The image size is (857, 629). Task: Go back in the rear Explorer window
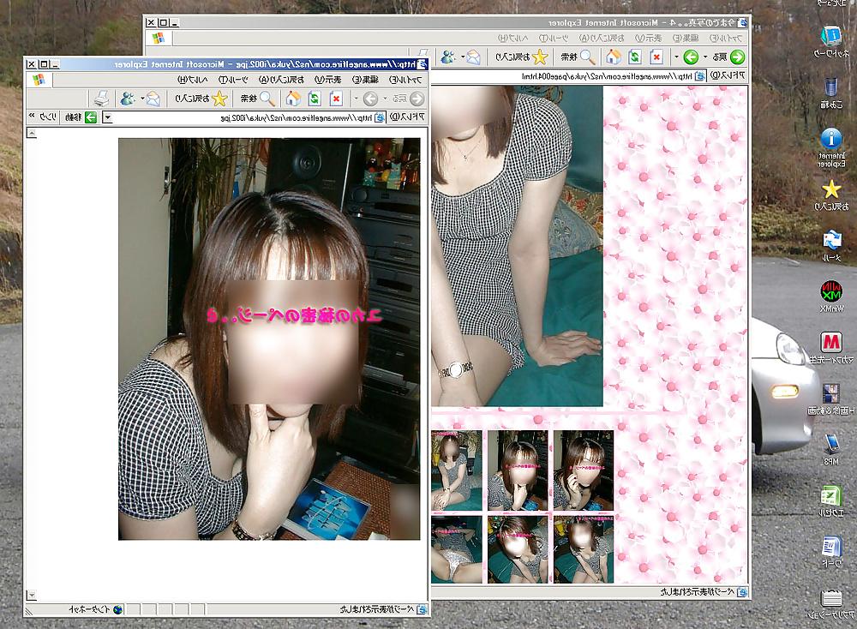click(737, 57)
